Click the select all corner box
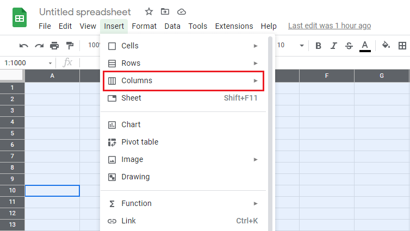 click(x=11, y=75)
